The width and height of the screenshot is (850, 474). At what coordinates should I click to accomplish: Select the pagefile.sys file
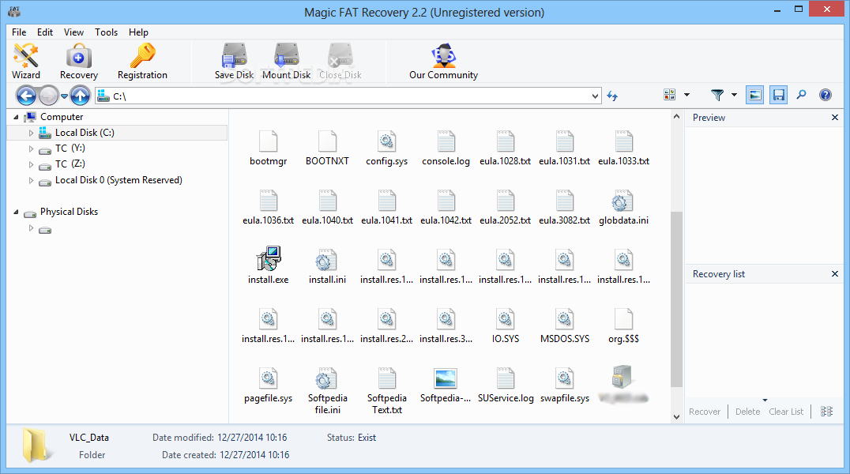269,385
